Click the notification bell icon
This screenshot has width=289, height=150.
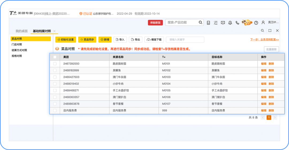pos(230,23)
